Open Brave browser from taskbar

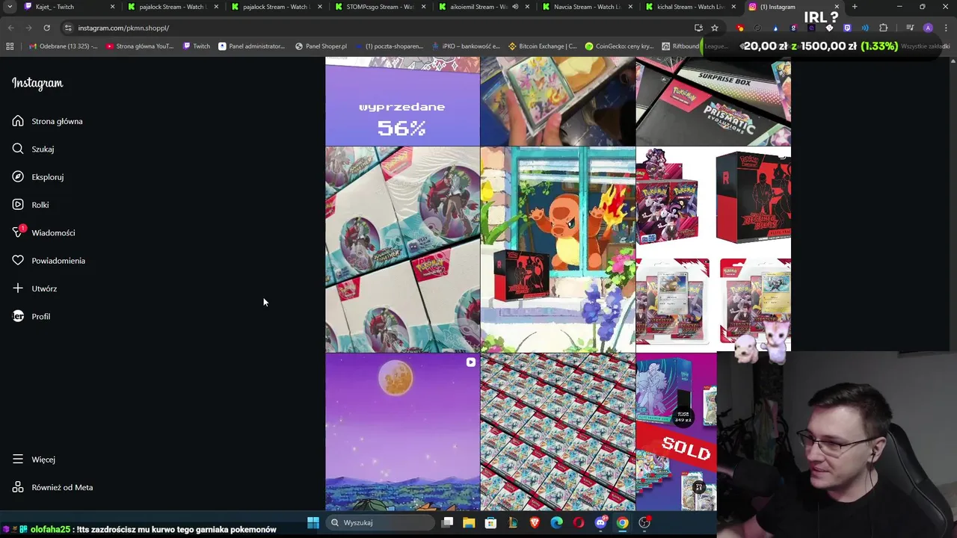click(x=535, y=522)
